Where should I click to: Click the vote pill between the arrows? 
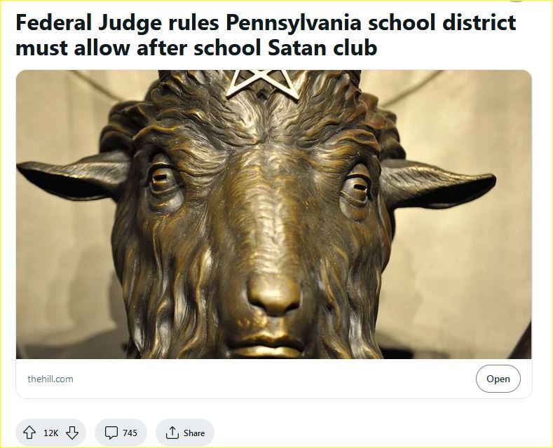(x=50, y=433)
